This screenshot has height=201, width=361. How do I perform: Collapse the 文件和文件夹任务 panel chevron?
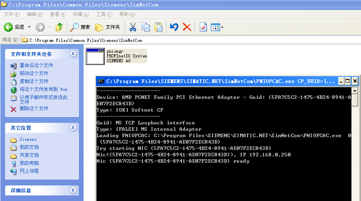(x=73, y=54)
